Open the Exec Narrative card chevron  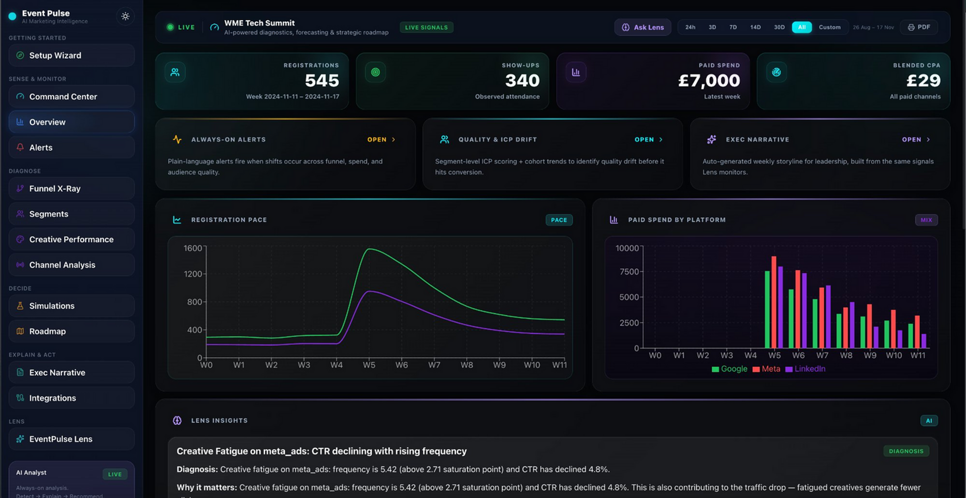928,140
